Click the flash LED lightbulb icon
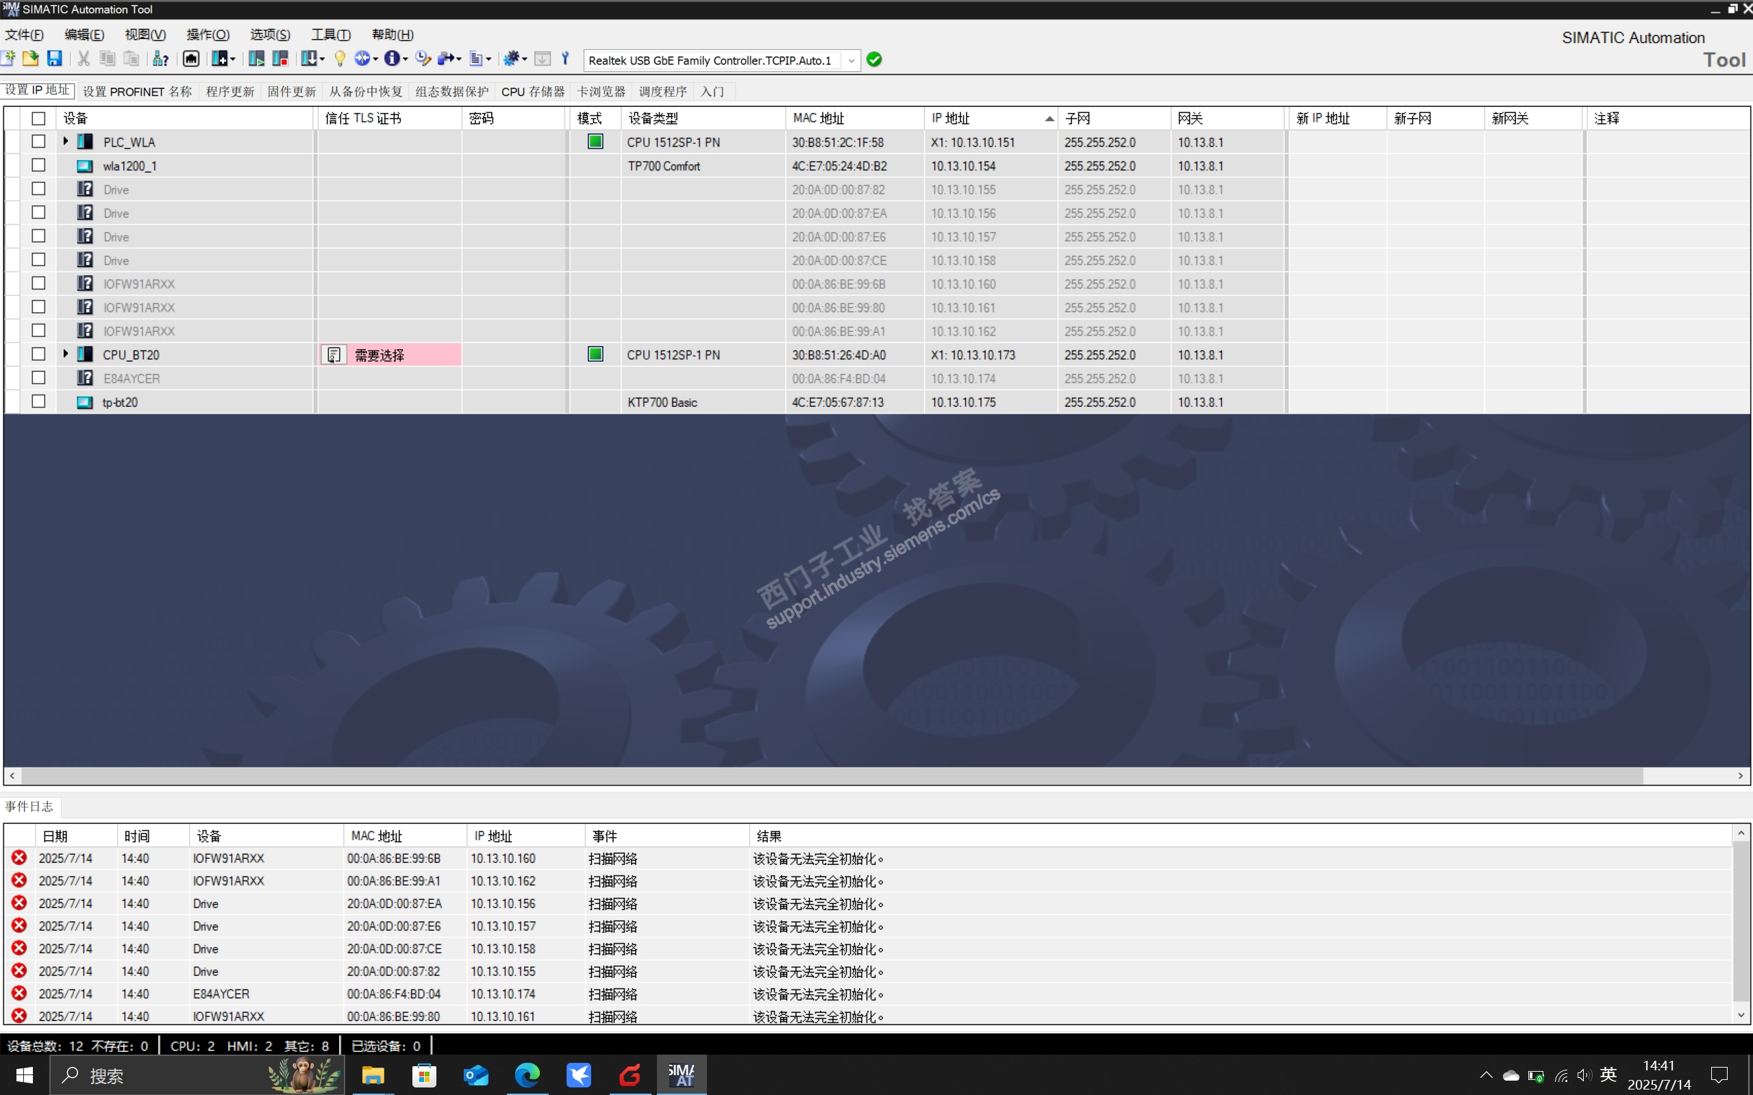 pos(340,59)
